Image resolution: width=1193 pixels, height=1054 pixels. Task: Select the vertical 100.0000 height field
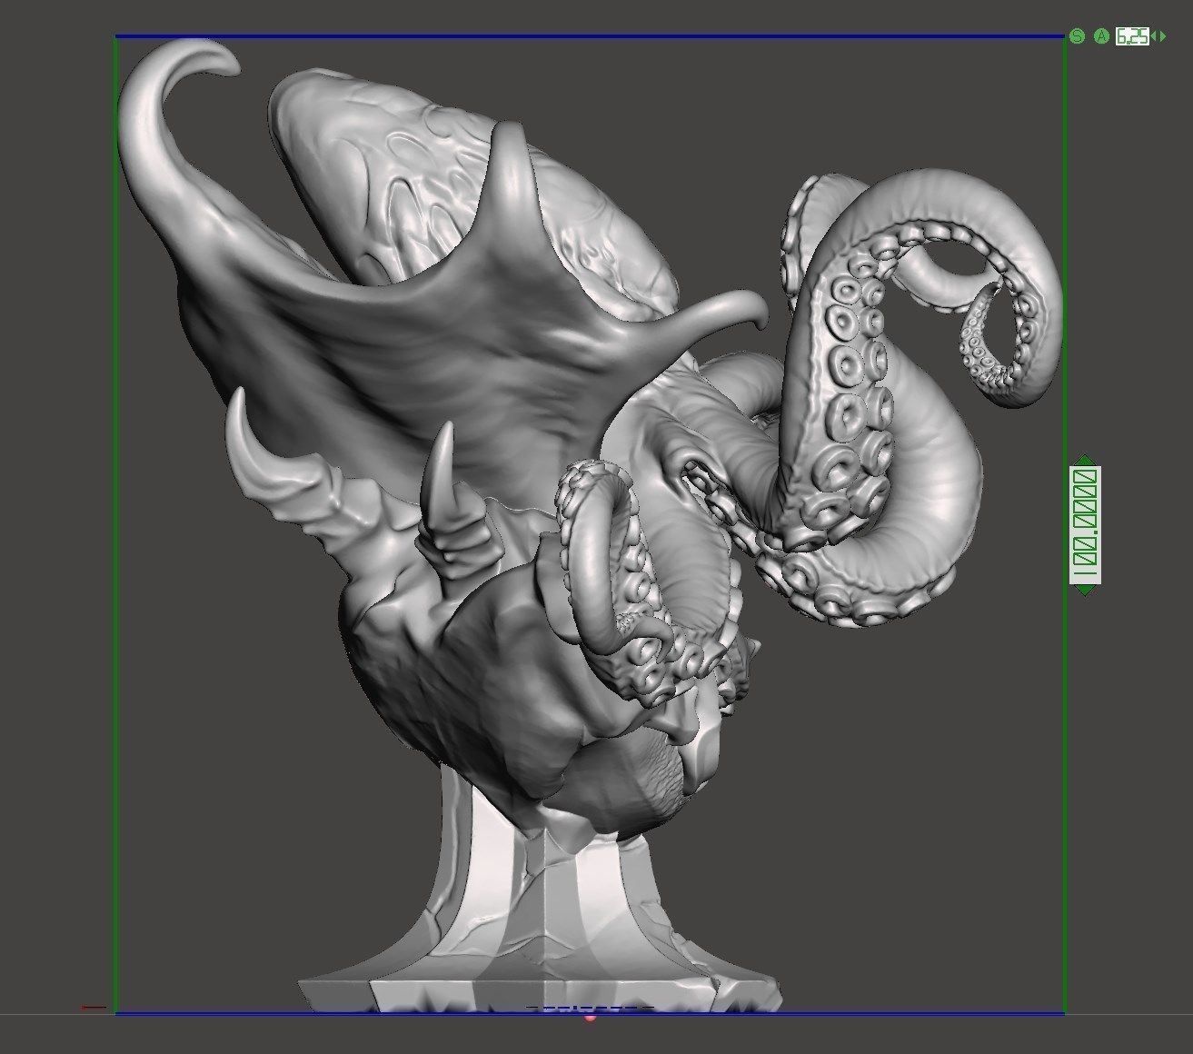click(x=1085, y=525)
